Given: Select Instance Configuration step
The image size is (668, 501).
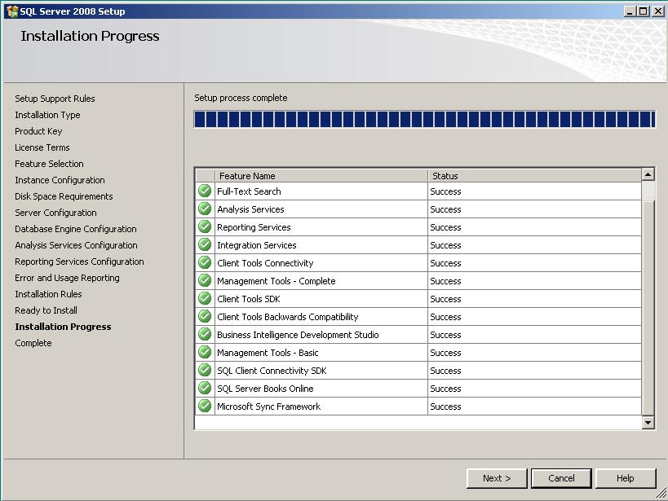Looking at the screenshot, I should [x=60, y=180].
